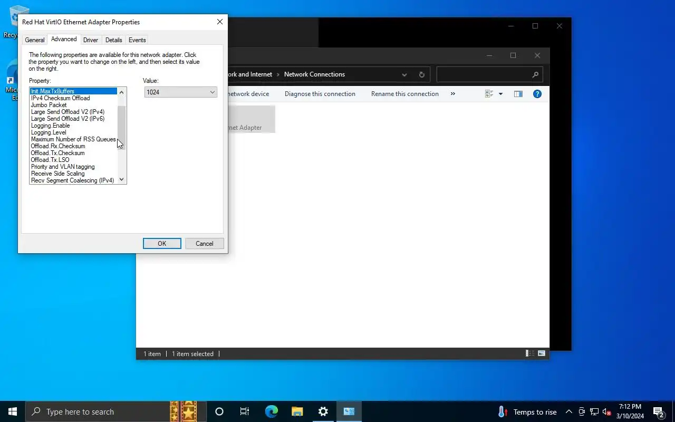Click the change view icon
675x422 pixels.
click(489, 94)
